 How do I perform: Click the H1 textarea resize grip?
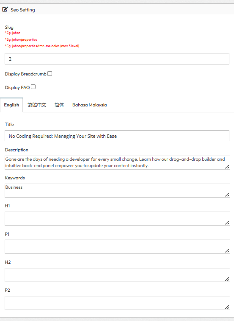click(x=227, y=223)
